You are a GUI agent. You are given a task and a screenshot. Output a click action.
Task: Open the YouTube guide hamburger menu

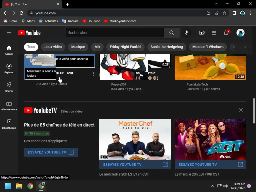click(x=9, y=33)
